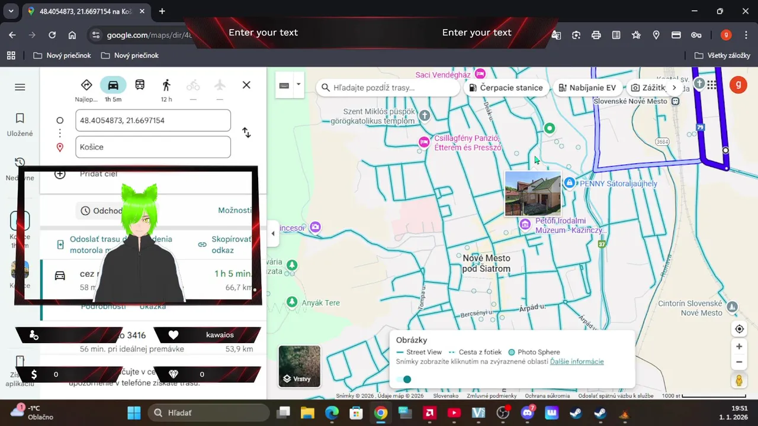Click the Petőfi Irodalmi Múzeum marker
The height and width of the screenshot is (426, 758).
coord(525,224)
